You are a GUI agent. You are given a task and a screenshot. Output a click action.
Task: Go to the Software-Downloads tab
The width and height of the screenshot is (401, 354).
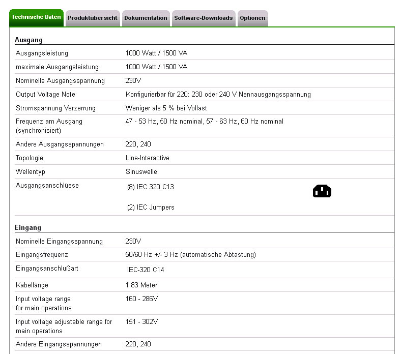pyautogui.click(x=203, y=18)
